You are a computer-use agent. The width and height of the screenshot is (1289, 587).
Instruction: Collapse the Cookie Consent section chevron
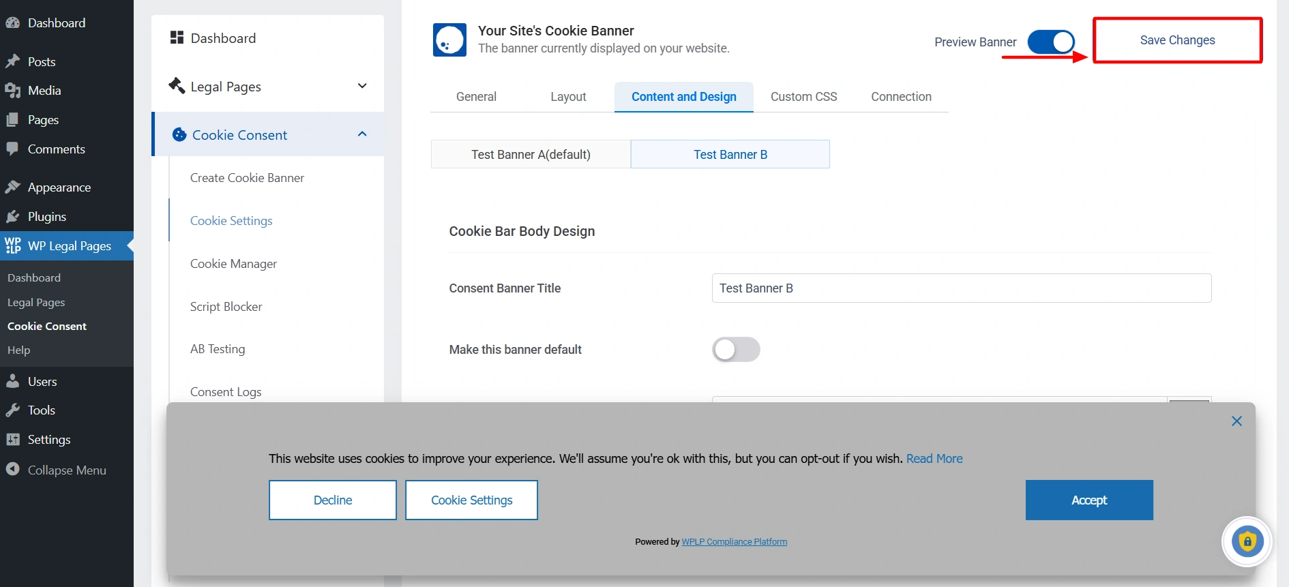click(x=362, y=134)
